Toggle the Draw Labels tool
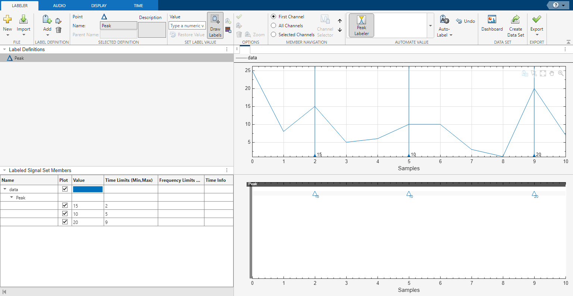Viewport: 573px width, 296px height. click(215, 25)
